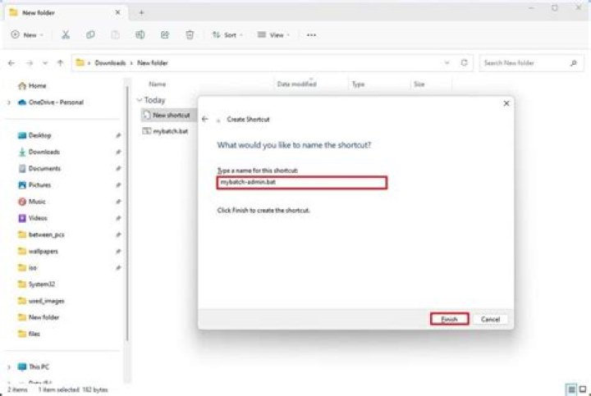Open files folder in navigation pane
Image resolution: width=591 pixels, height=396 pixels.
29,334
